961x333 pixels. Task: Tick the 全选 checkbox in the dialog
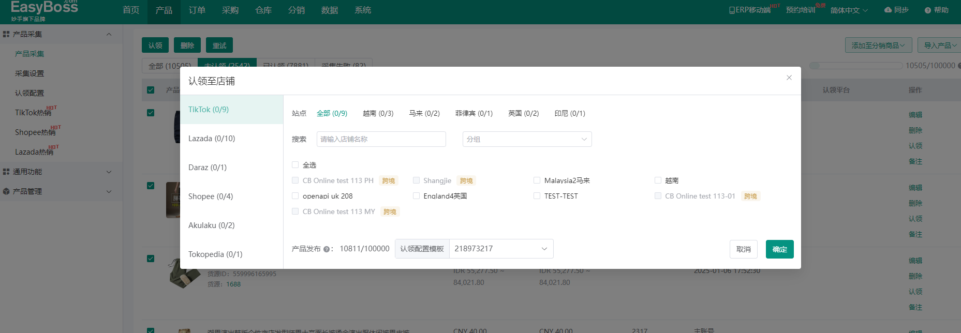coord(295,165)
